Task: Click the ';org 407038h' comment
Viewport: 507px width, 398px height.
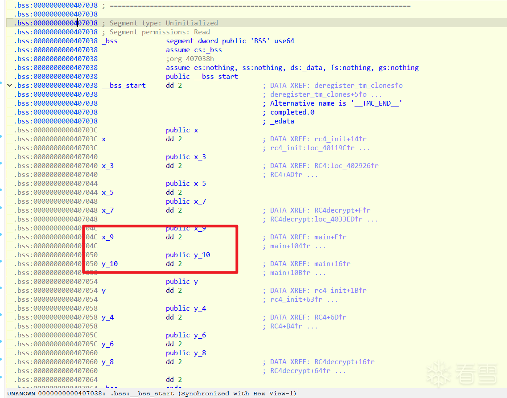Action: (190, 59)
